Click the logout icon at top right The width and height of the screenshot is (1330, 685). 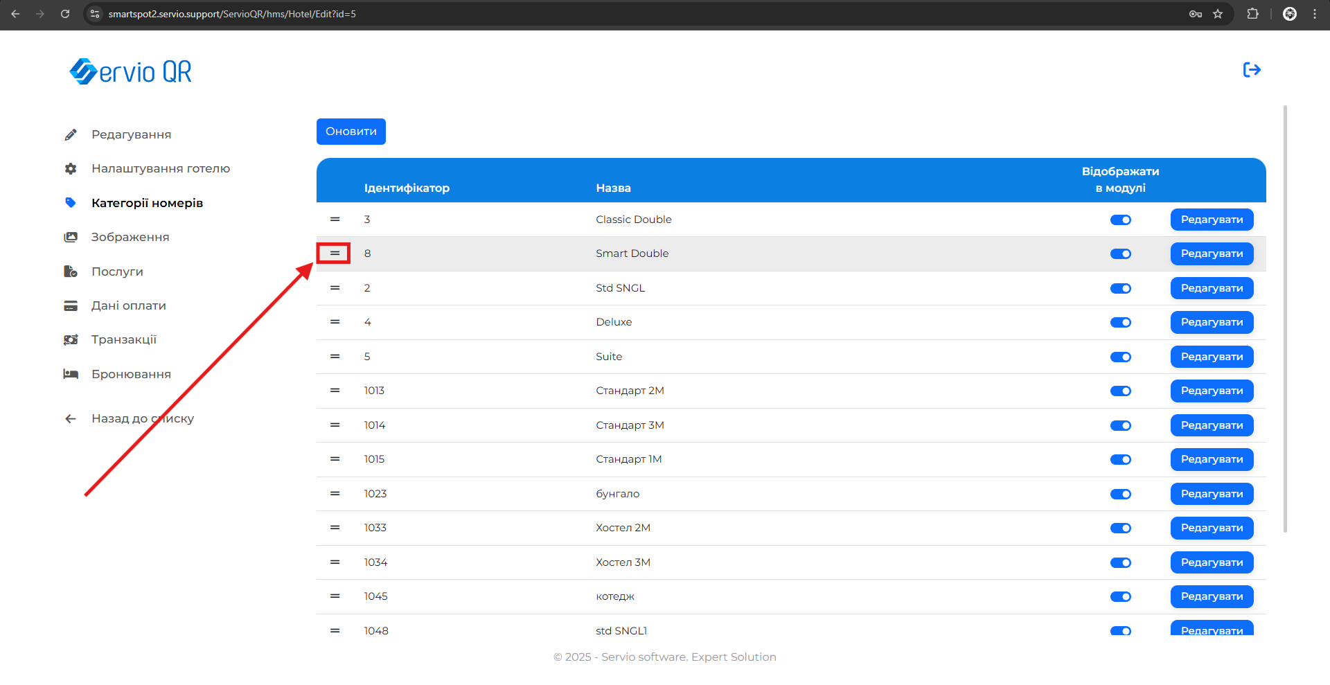(1252, 70)
